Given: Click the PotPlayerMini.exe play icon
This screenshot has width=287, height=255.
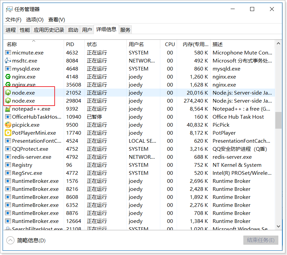Looking at the screenshot, I should [x=8, y=133].
